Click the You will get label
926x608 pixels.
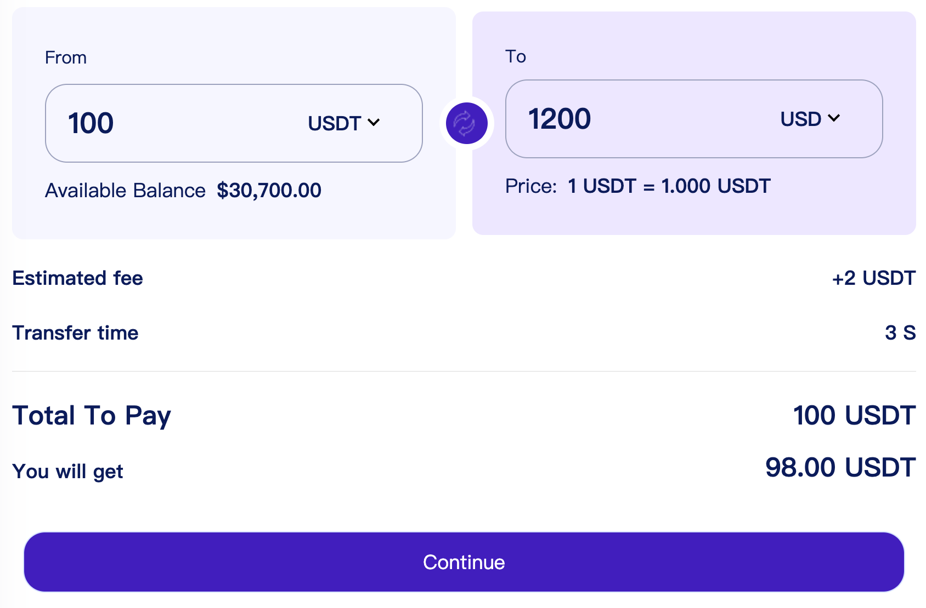tap(67, 472)
